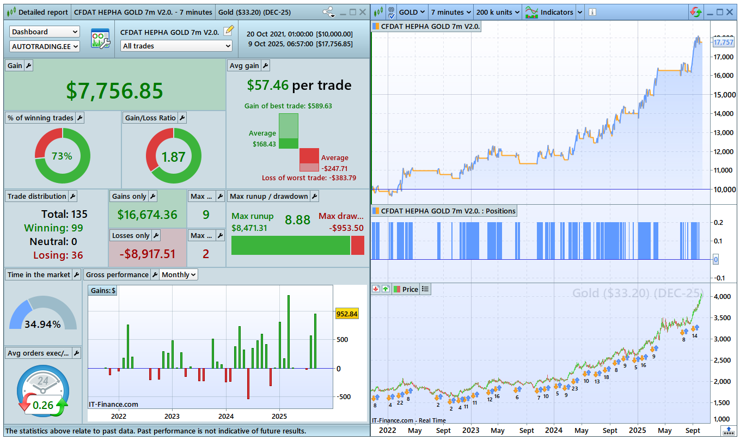The width and height of the screenshot is (740, 440).
Task: Click the red-green refresh icon in chart header
Action: click(x=696, y=12)
